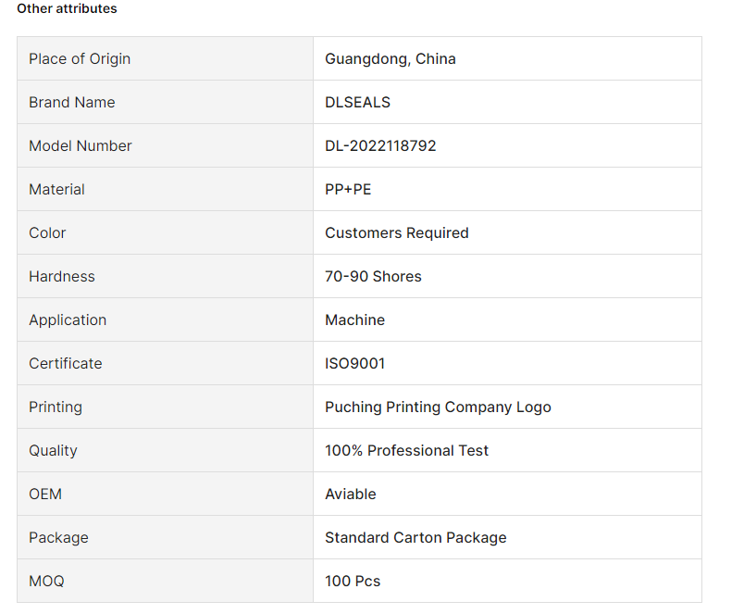The height and width of the screenshot is (614, 744).
Task: Click the 'Model Number' label
Action: 80,145
